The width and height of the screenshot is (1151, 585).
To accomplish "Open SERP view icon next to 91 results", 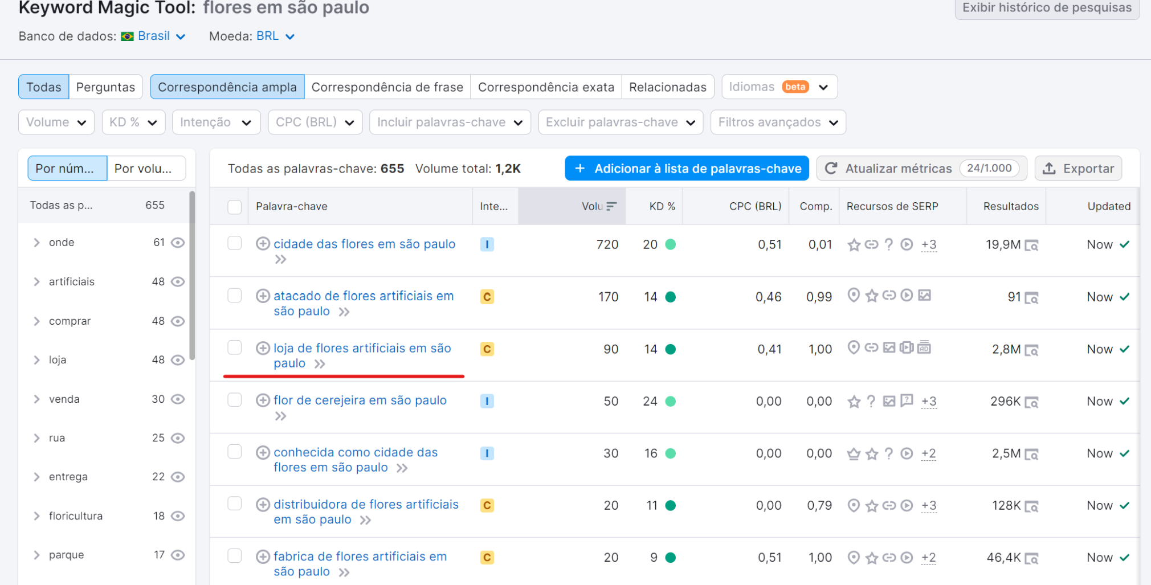I will click(1031, 298).
